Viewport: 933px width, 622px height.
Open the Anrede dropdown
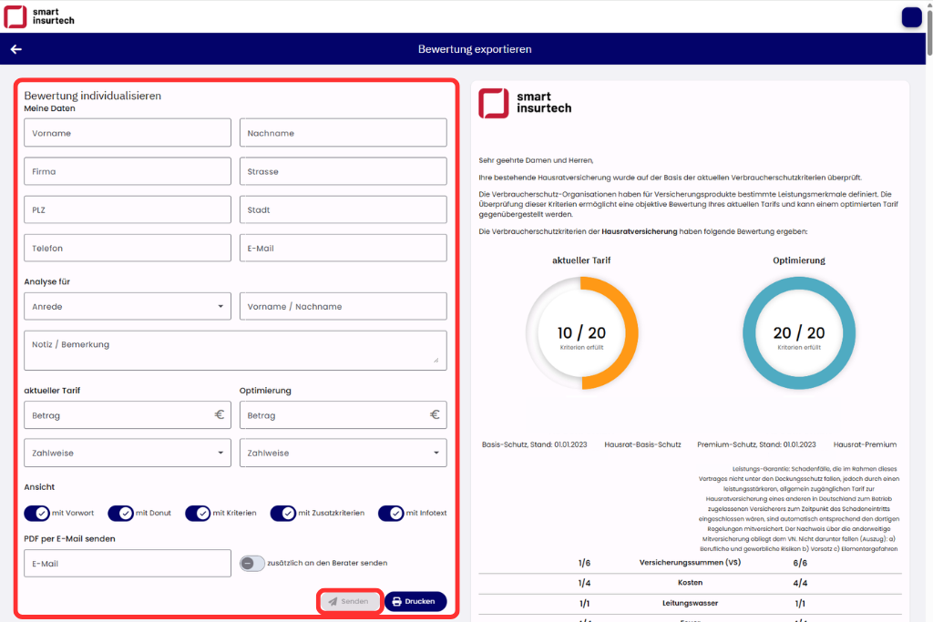[x=128, y=307]
